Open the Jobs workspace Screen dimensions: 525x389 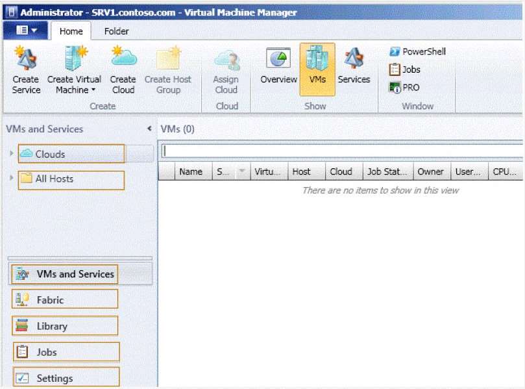tap(66, 352)
